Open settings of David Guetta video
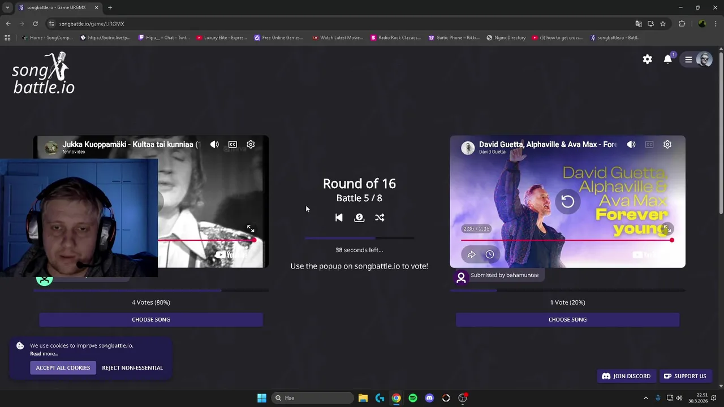The height and width of the screenshot is (407, 724). pos(667,145)
